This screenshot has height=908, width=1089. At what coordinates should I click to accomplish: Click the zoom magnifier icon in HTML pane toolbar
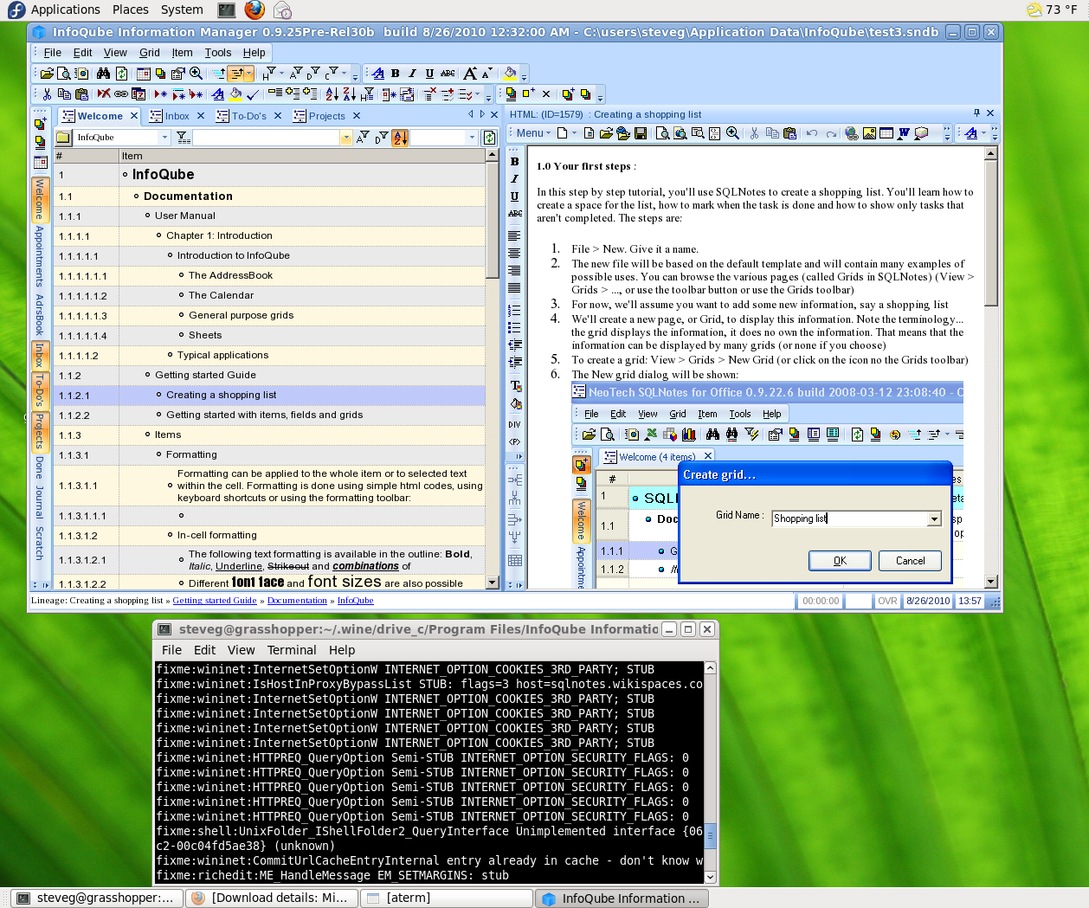pos(732,133)
